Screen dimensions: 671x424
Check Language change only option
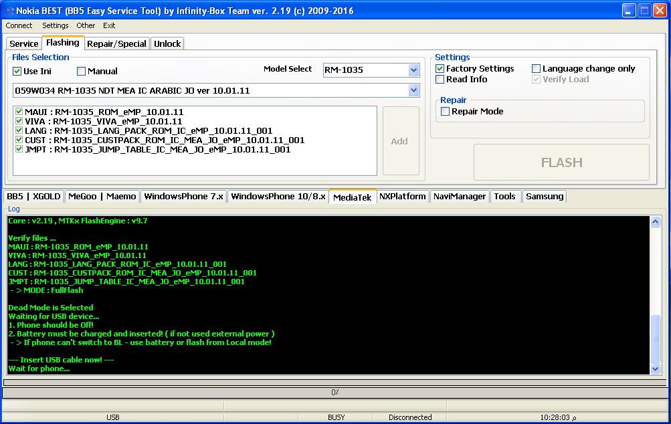[537, 69]
